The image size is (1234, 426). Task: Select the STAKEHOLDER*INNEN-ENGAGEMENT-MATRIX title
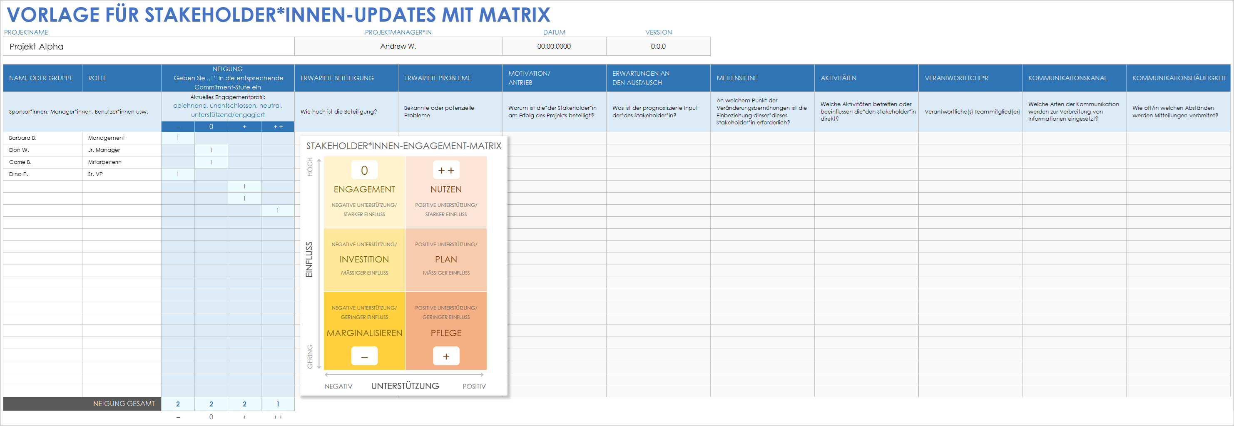point(404,146)
